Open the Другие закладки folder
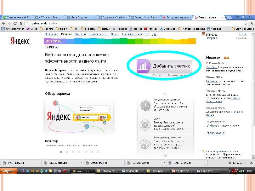 [243, 29]
